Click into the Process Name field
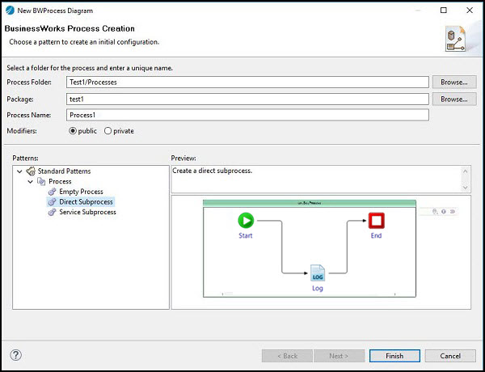 247,115
